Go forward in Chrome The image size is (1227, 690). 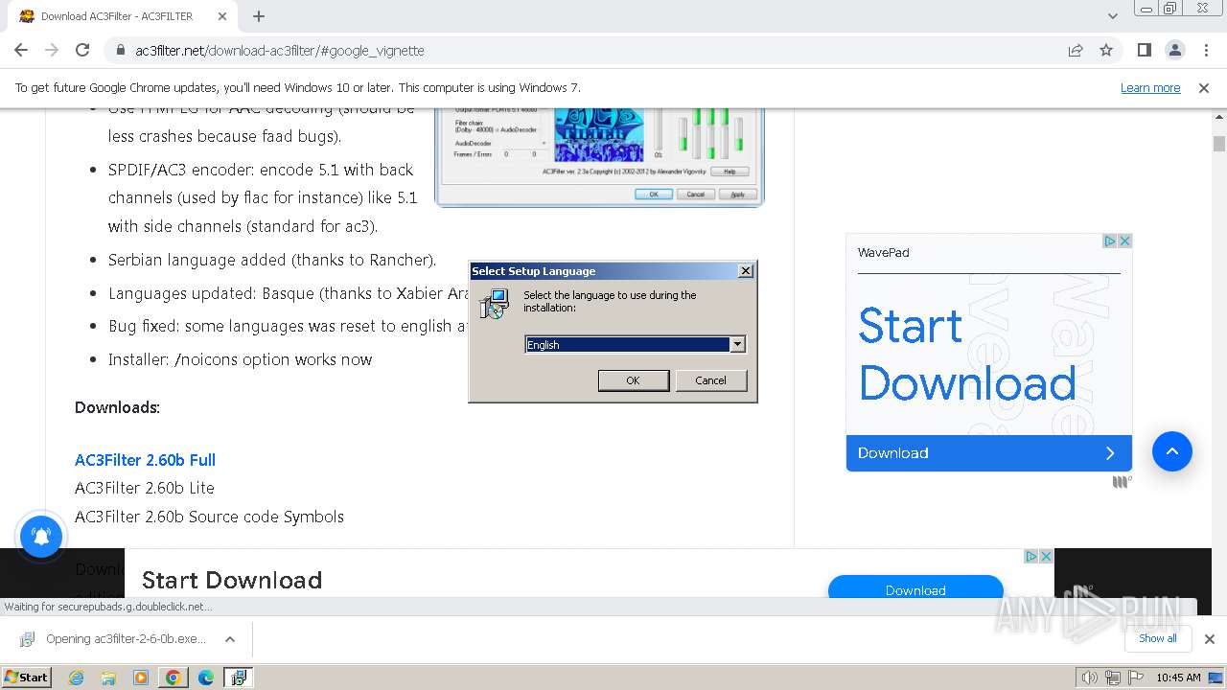coord(52,50)
